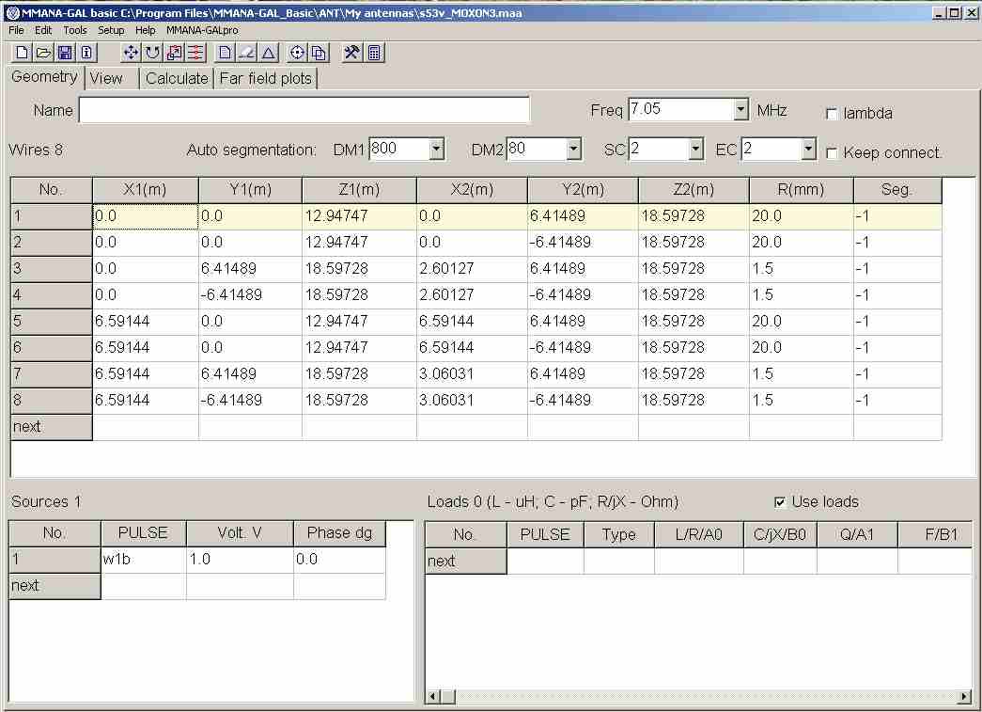Image resolution: width=982 pixels, height=712 pixels.
Task: Click the four-arrow move tool icon
Action: tap(131, 54)
